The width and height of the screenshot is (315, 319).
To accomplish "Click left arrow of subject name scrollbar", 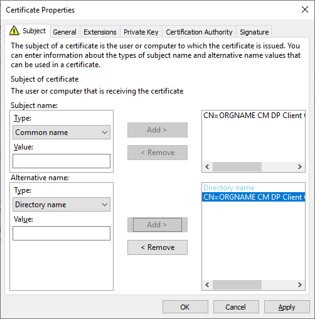I will (207, 166).
